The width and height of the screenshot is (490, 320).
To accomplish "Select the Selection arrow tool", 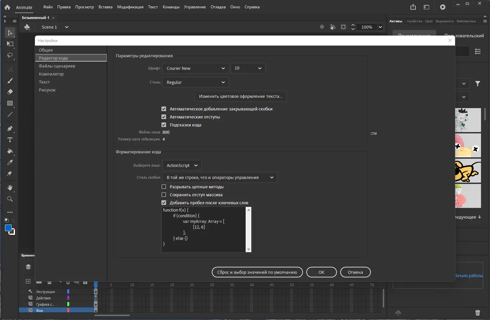I will (10, 33).
